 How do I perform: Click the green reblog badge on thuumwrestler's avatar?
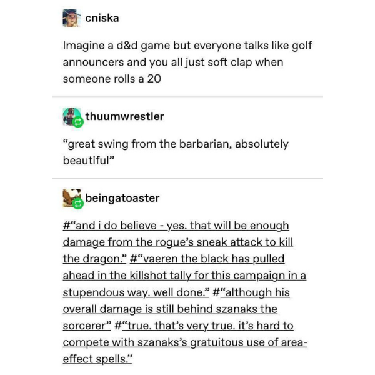point(77,122)
